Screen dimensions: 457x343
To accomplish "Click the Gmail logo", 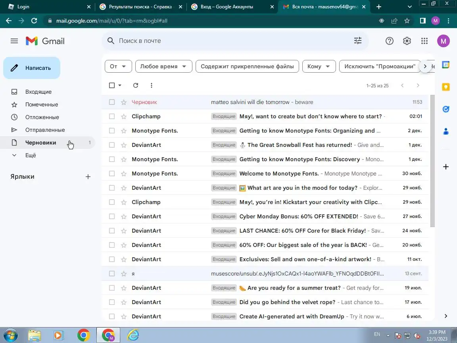I will click(45, 41).
